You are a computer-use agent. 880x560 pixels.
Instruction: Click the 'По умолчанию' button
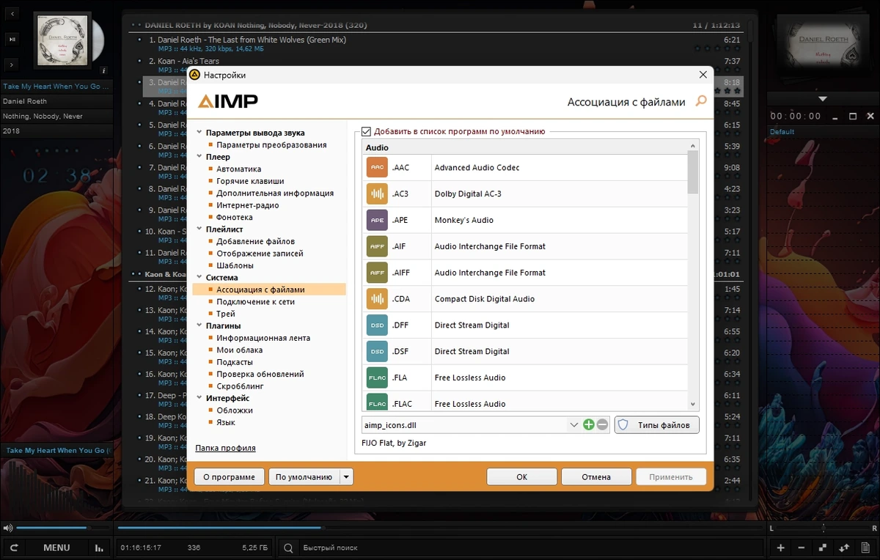pos(304,477)
